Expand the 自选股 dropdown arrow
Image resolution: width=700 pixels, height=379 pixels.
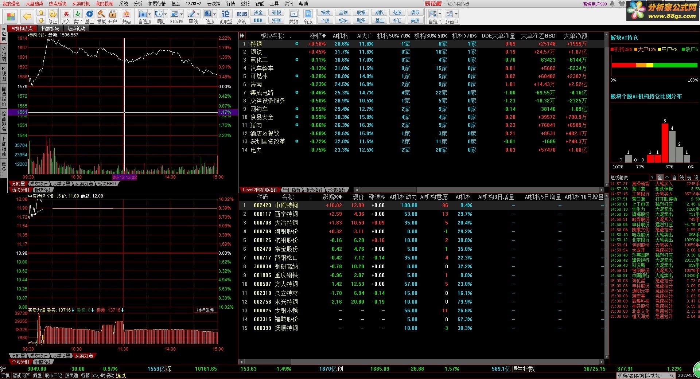(150, 14)
